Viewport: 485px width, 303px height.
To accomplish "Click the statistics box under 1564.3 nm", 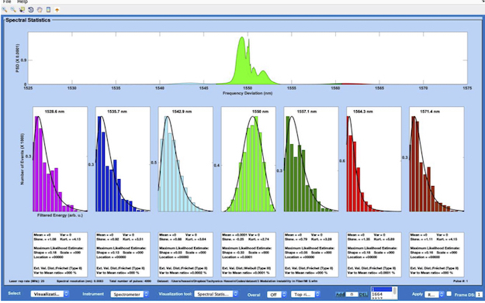I will tap(374, 254).
